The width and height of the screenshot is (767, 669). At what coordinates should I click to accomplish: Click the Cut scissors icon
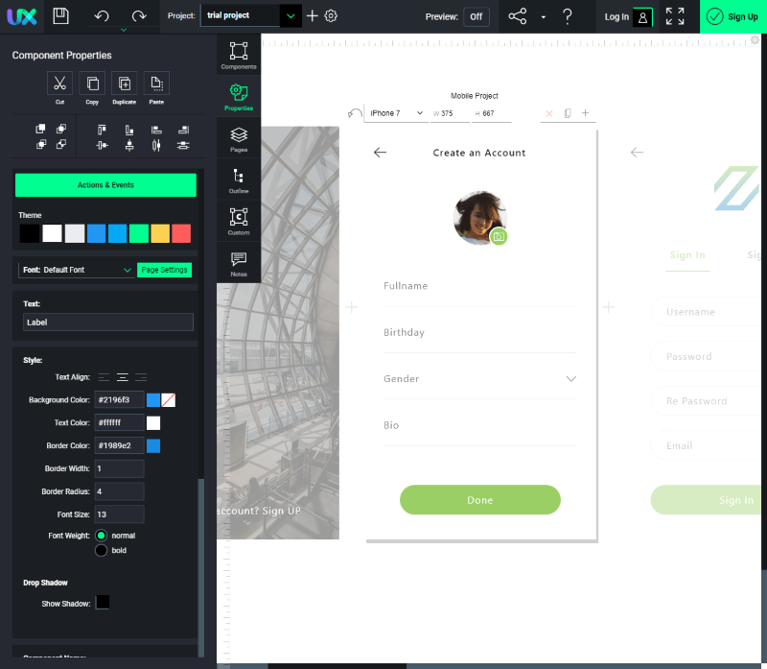pos(59,84)
